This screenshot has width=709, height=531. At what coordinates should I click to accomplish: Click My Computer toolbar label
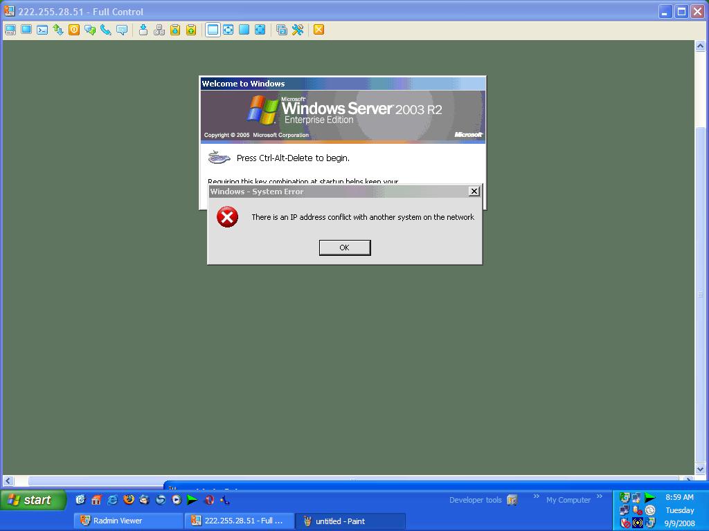click(x=568, y=500)
